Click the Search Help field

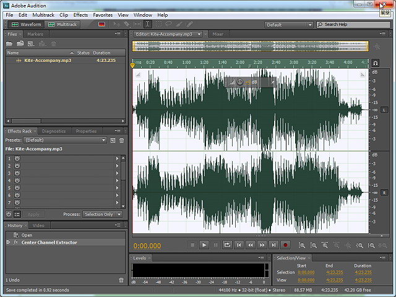[353, 25]
